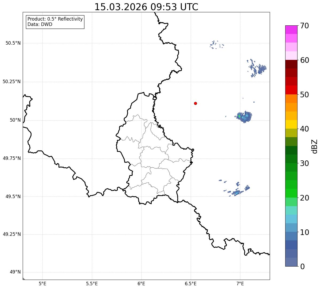Screen dimensions: 321x289
Task: Click the 50.25°N latitude label
Action: click(11, 82)
